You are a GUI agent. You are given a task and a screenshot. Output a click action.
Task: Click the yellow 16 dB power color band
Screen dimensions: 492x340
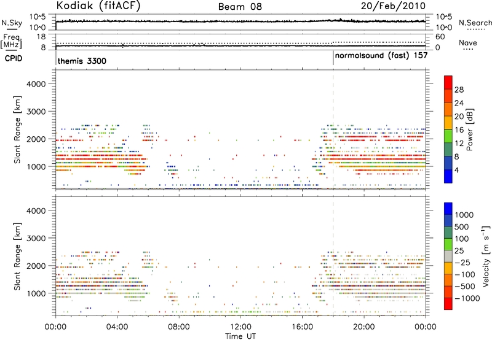point(448,122)
